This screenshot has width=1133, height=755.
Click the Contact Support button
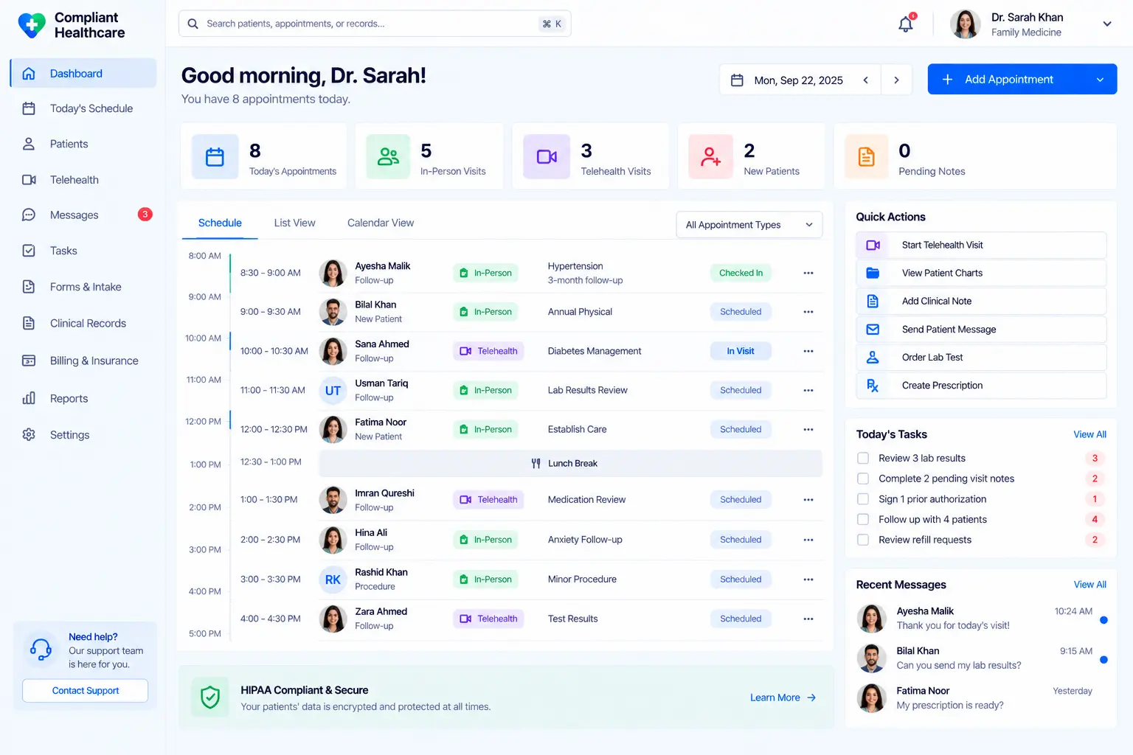(x=86, y=691)
